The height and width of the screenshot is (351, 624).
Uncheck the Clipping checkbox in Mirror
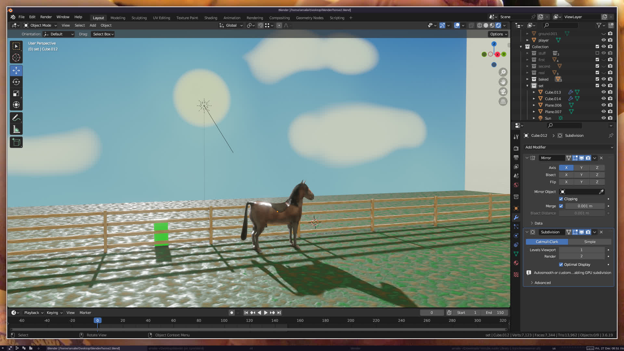(x=561, y=199)
